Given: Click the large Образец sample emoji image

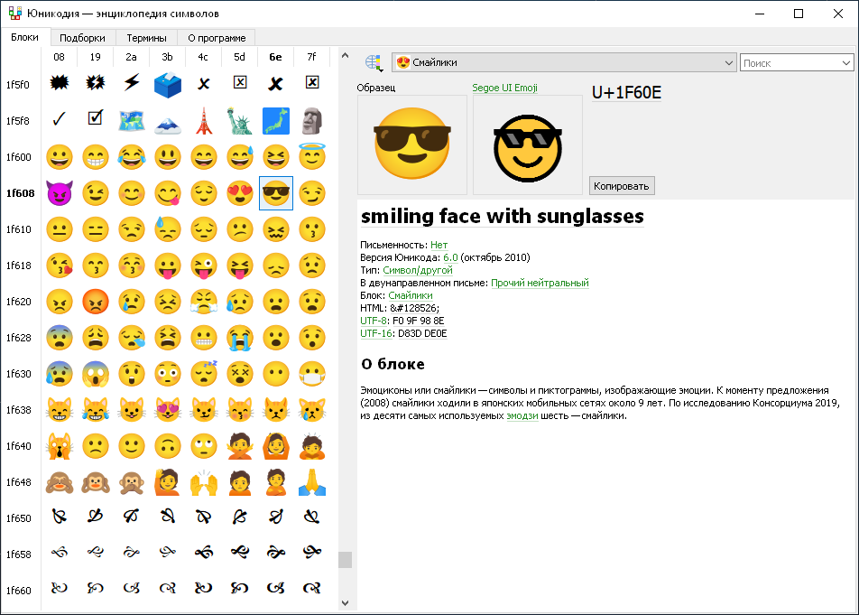Looking at the screenshot, I should tap(412, 144).
